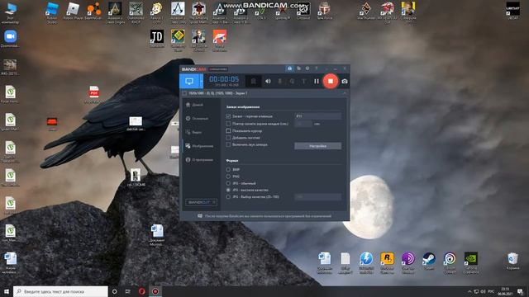Click the taskbar clock and date
Image resolution: width=529 pixels, height=297 pixels.
coord(505,291)
